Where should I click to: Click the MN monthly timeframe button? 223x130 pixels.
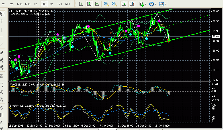point(67,4)
